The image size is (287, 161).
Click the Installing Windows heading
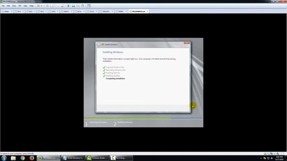pyautogui.click(x=113, y=52)
